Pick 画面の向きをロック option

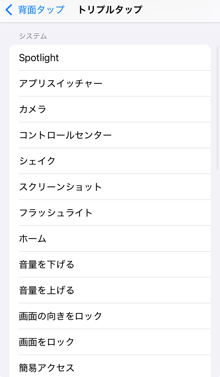click(110, 316)
